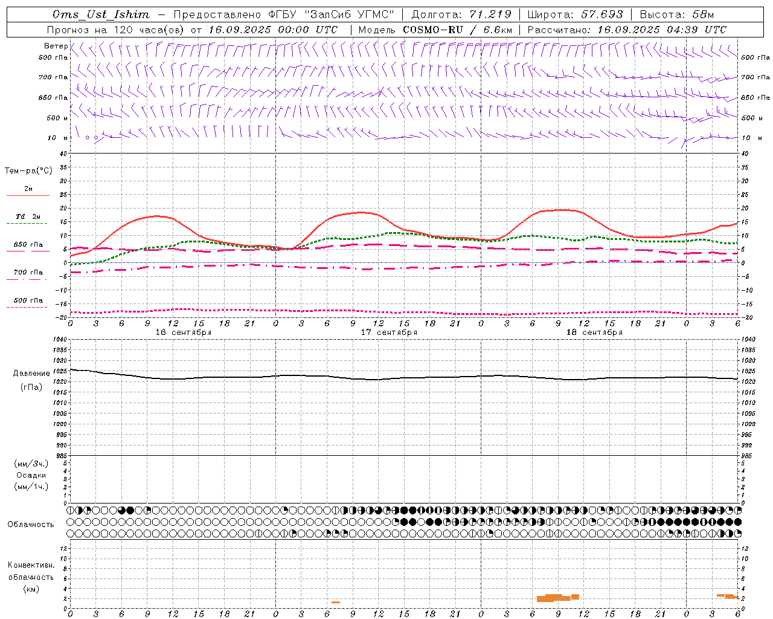Click the 17 сентября date label

pos(389,332)
